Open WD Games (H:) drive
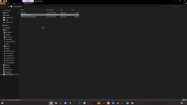The image size is (187, 105). (10, 58)
